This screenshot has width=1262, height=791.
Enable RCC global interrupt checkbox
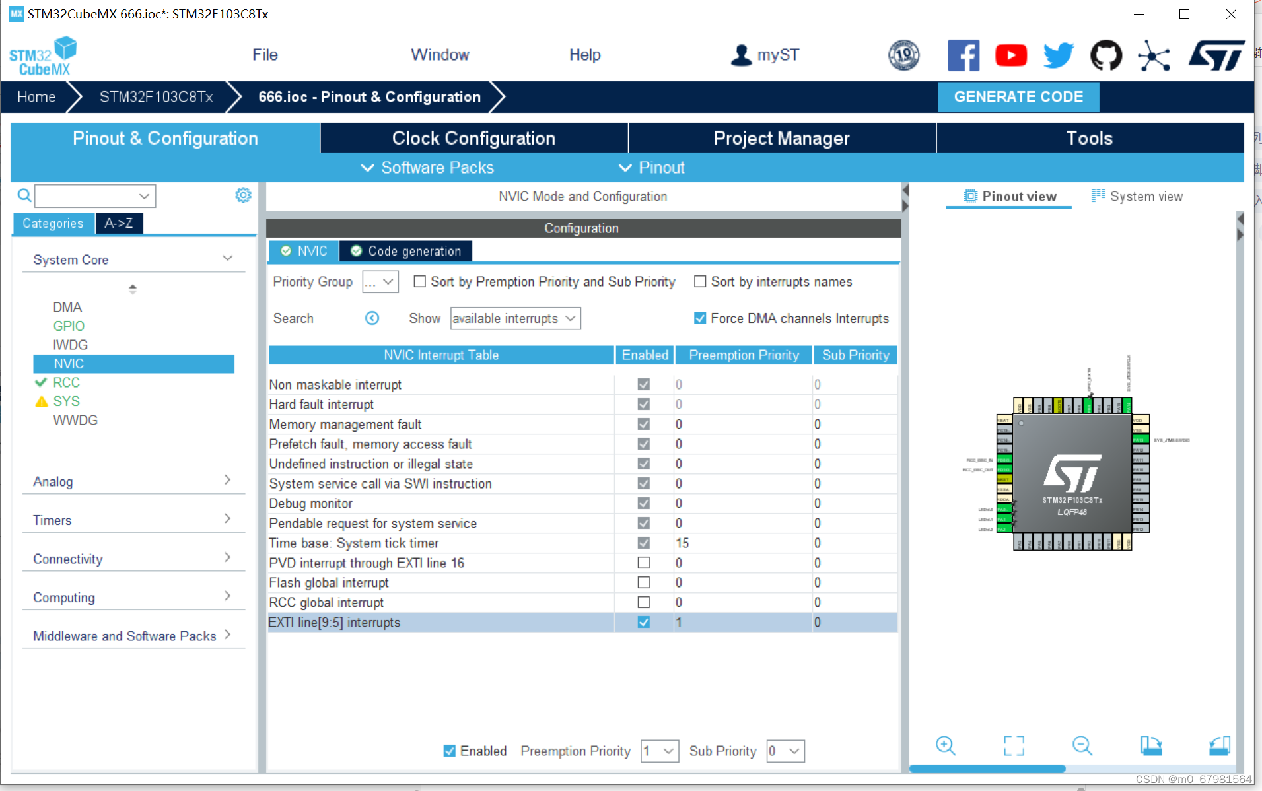point(643,602)
